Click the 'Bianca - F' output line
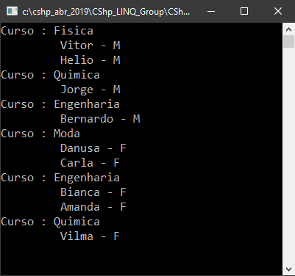This screenshot has width=295, height=276. point(93,192)
